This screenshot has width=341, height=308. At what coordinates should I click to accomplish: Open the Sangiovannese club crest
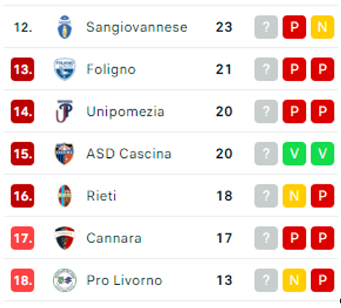click(64, 27)
